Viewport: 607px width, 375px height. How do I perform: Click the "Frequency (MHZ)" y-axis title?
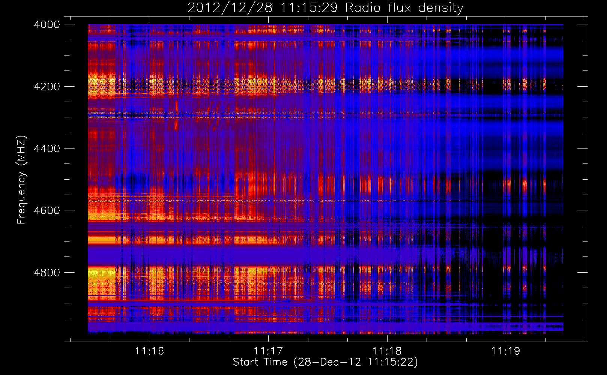coord(21,180)
